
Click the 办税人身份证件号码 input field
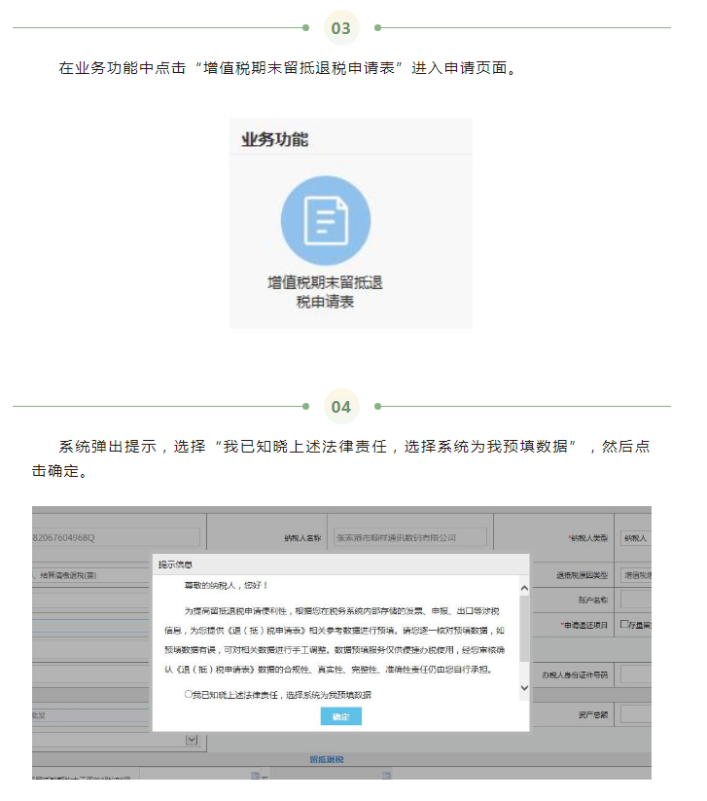click(x=635, y=674)
